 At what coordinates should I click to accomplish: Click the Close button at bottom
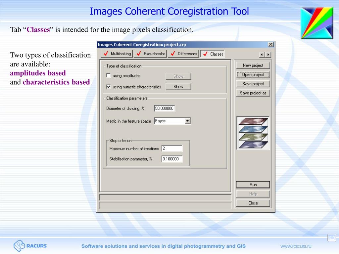(x=253, y=203)
